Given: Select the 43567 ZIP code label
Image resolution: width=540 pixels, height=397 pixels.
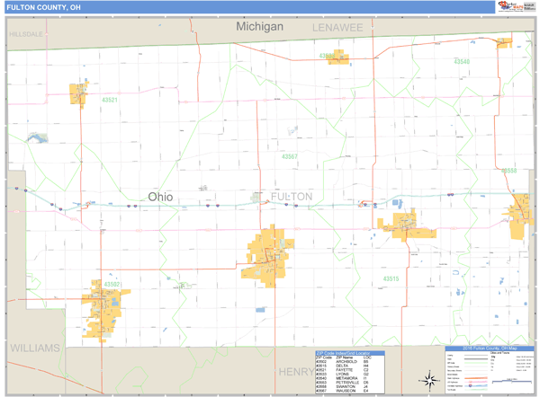Looking at the screenshot, I should 289,156.
